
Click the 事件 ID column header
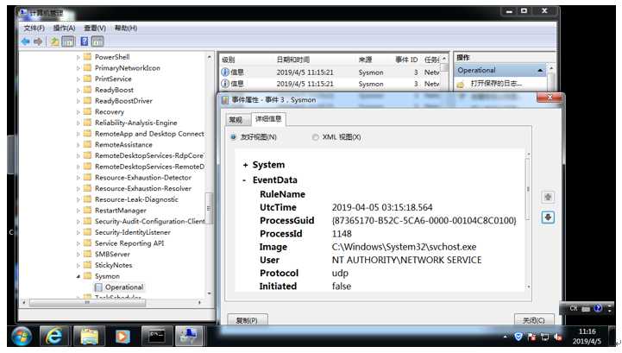(406, 60)
